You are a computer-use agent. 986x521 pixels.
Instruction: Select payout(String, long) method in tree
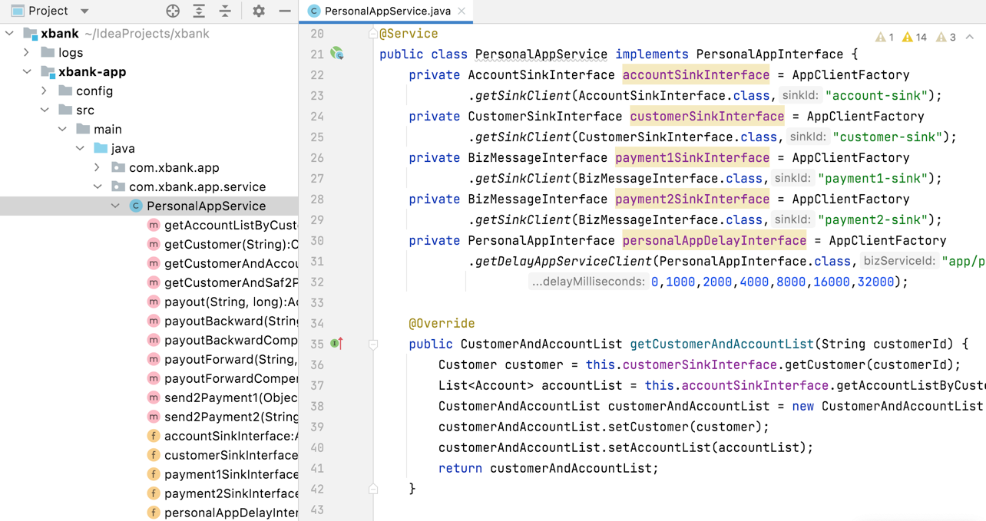(230, 302)
